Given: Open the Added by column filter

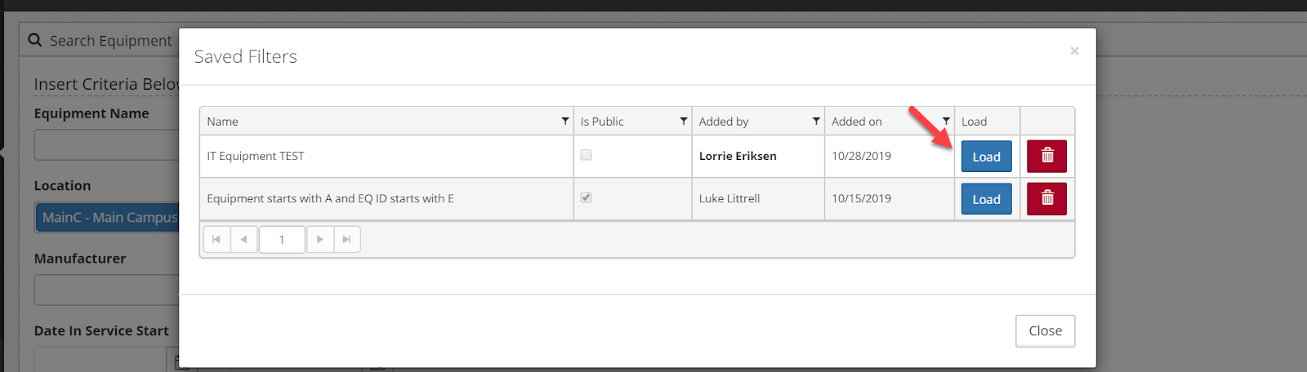Looking at the screenshot, I should pos(816,122).
